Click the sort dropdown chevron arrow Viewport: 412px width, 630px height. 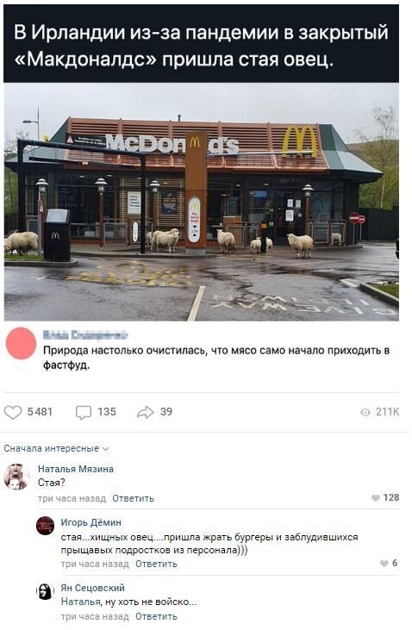pos(106,449)
